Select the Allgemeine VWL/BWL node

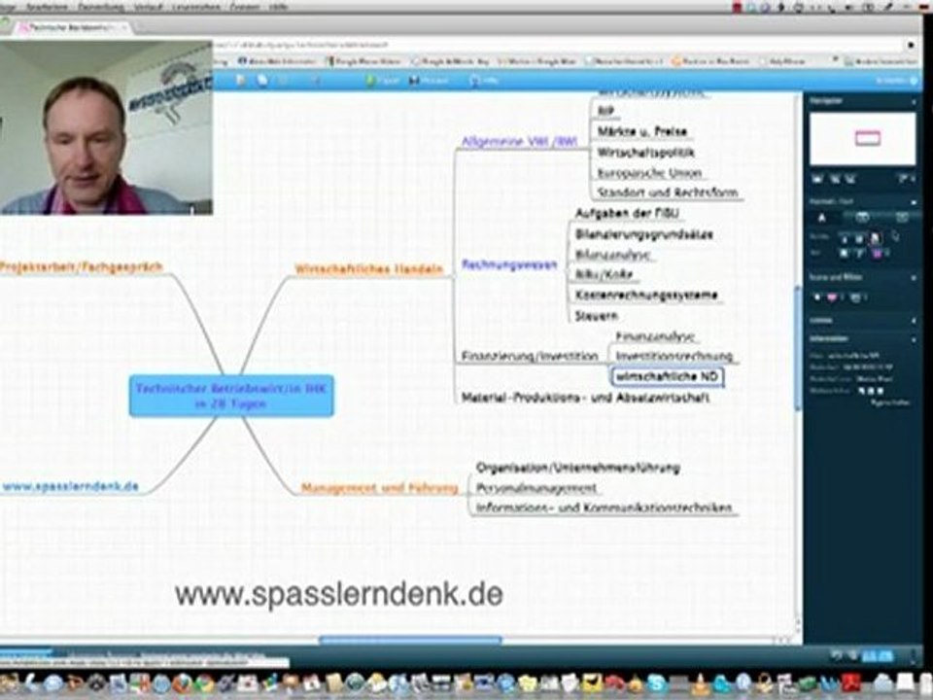tap(519, 142)
